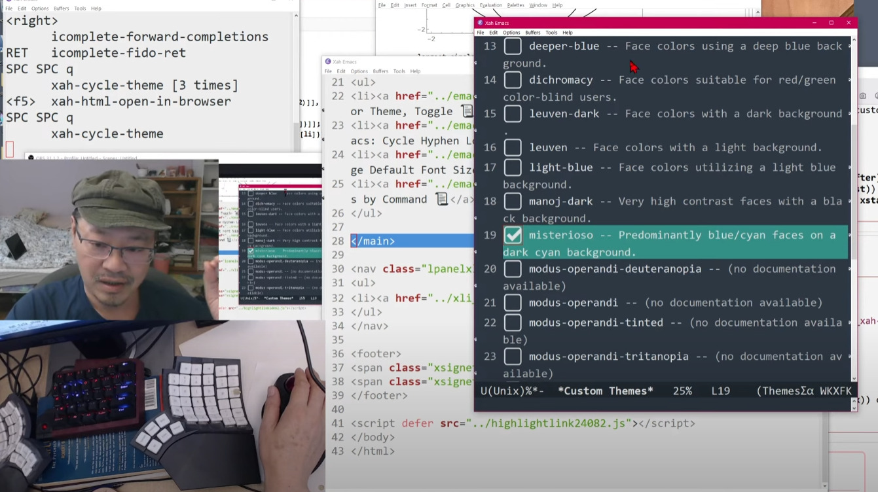The image size is (878, 492).
Task: Click the OBS icon in the OBS title bar
Action: 29,158
